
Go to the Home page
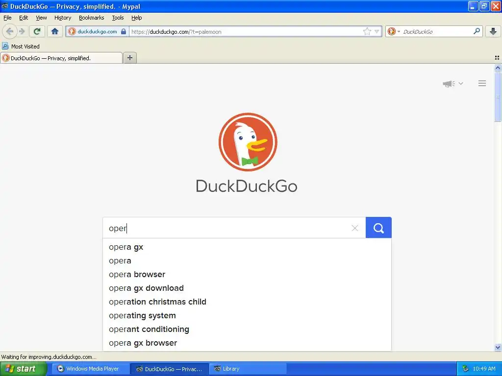click(55, 31)
